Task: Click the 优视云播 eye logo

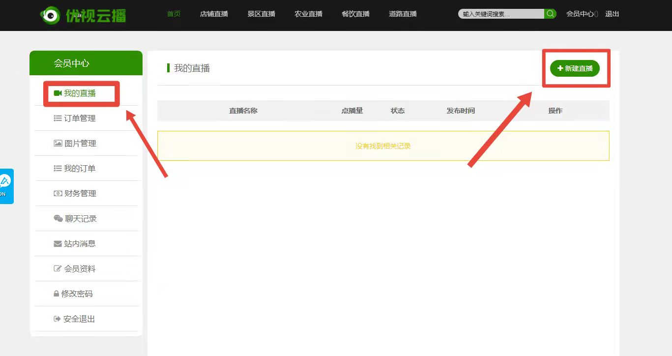Action: pyautogui.click(x=50, y=15)
